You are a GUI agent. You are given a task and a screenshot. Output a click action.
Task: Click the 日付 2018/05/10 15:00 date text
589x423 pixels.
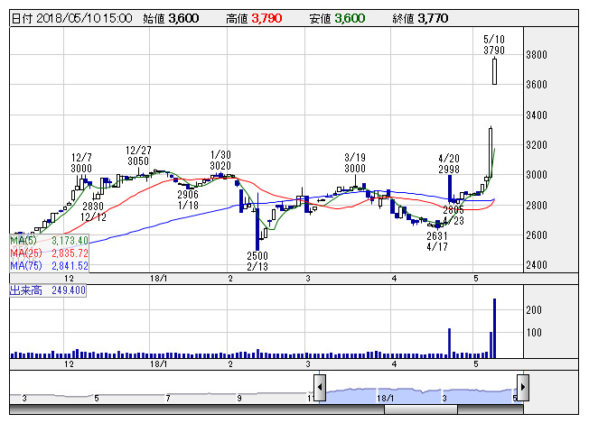[x=71, y=18]
